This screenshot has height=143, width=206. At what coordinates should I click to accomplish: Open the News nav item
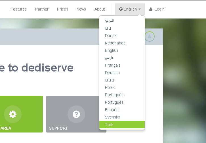81,9
